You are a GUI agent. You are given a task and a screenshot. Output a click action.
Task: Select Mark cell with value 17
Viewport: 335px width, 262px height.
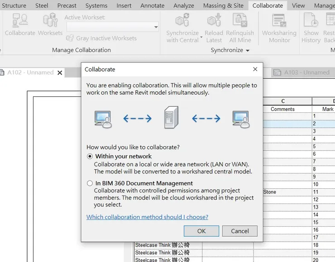[x=324, y=238]
